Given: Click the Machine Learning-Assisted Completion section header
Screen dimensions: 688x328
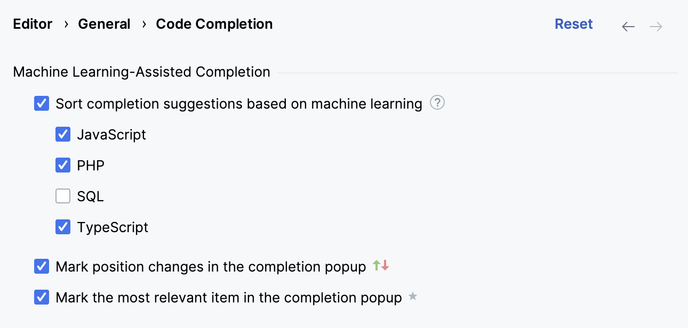Looking at the screenshot, I should coord(141,72).
